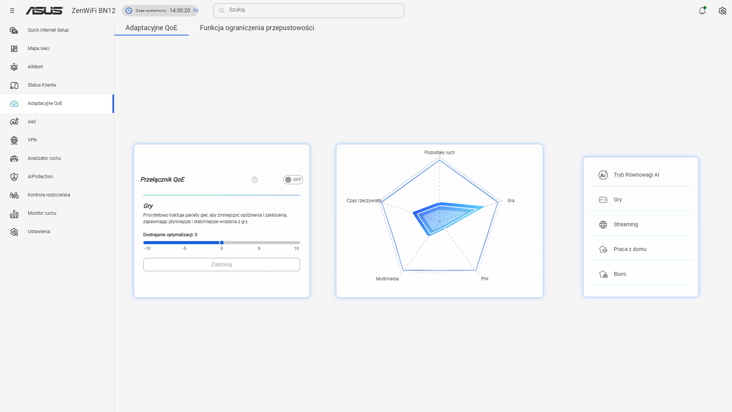Open the Status Klienta menu entry
732x412 pixels.
coord(57,85)
